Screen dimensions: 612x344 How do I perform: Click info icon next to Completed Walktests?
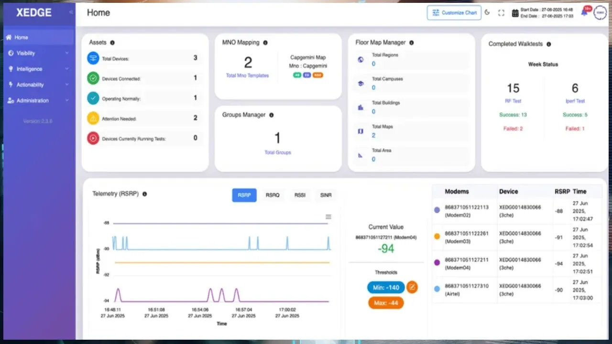[x=548, y=44]
